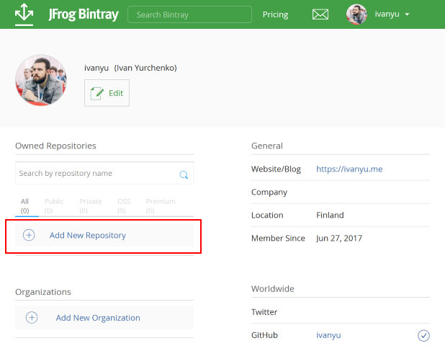Image resolution: width=445 pixels, height=346 pixels.
Task: Click the 'Worldwide' section heading
Action: 273,289
